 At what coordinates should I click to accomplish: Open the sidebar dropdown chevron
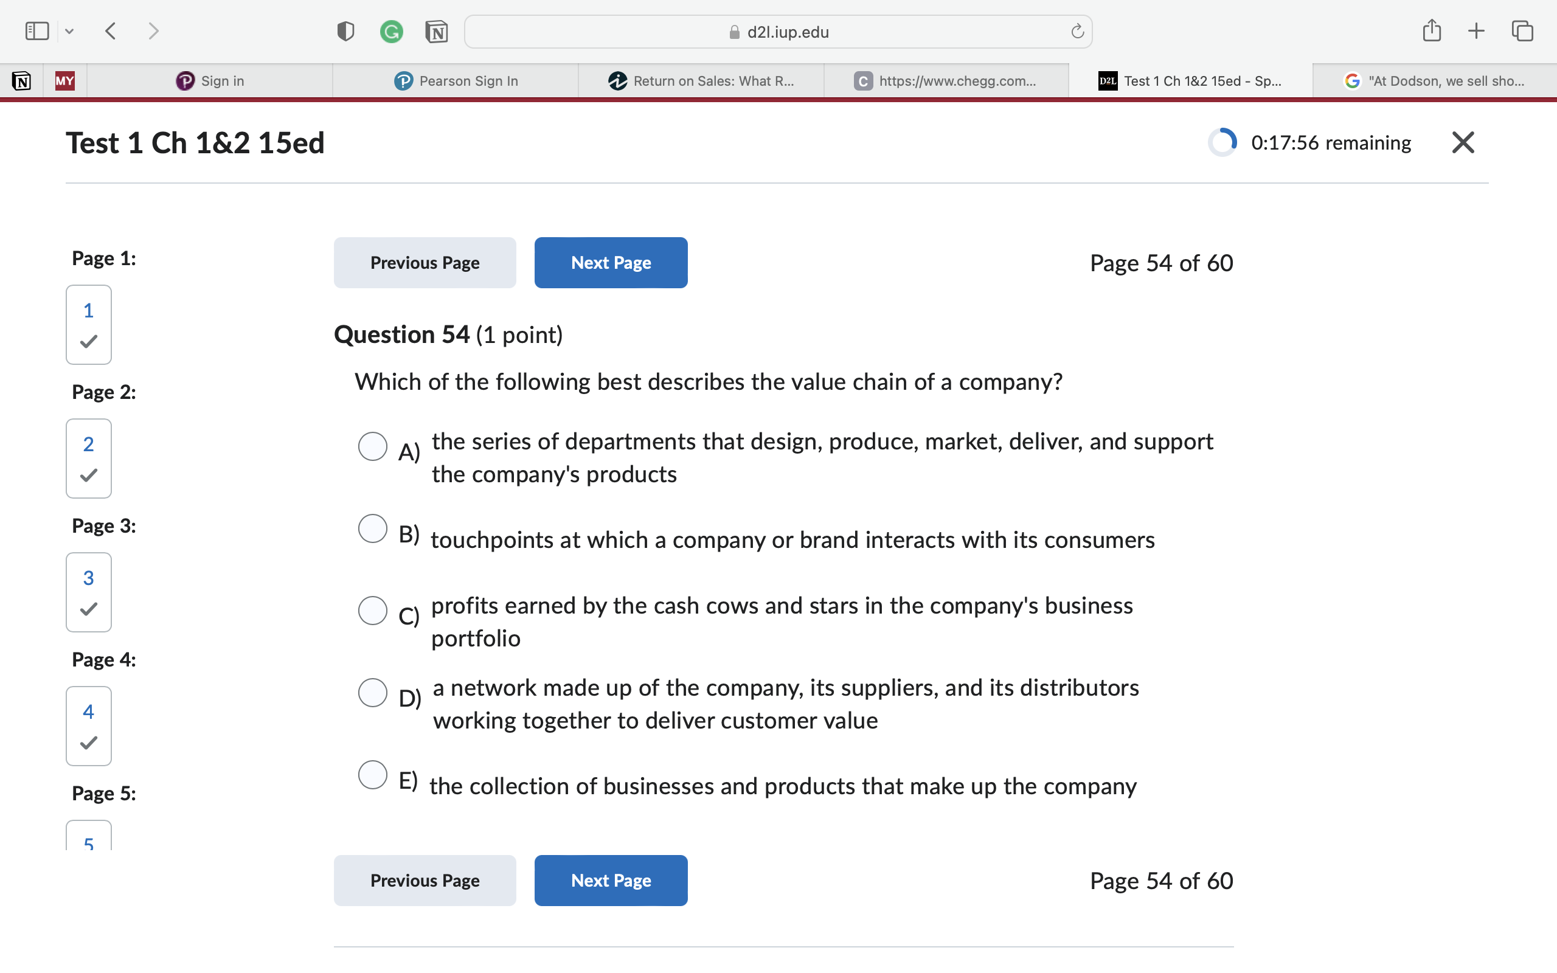coord(69,31)
